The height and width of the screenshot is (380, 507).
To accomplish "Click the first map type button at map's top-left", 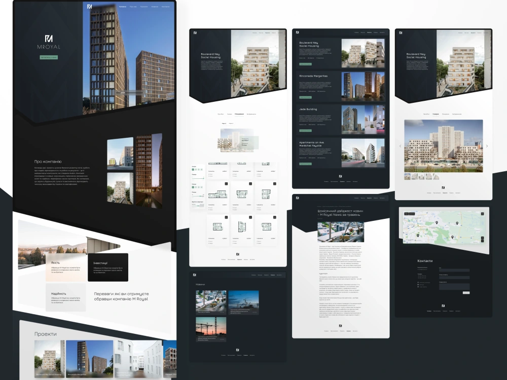I will click(407, 214).
